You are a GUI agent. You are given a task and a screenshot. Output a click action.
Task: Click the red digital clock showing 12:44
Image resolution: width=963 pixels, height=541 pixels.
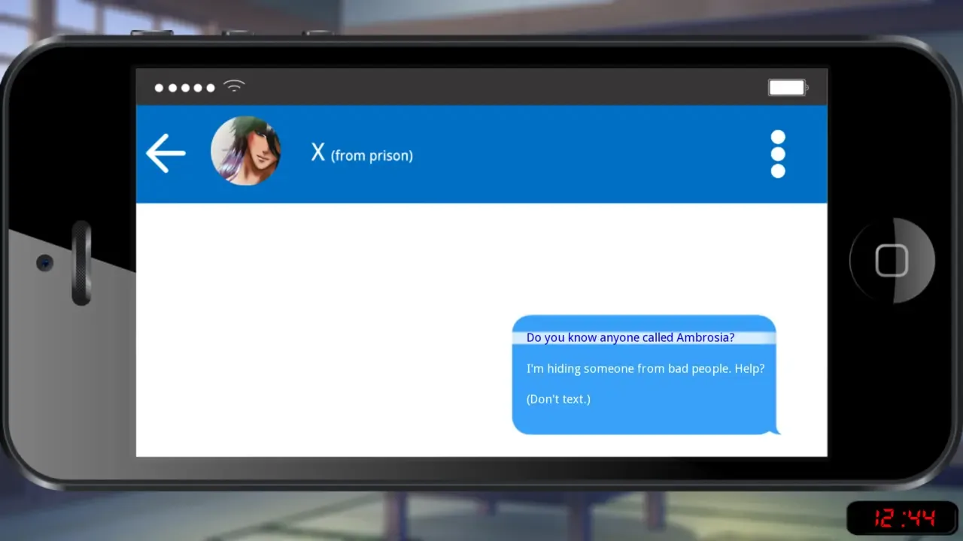(904, 518)
